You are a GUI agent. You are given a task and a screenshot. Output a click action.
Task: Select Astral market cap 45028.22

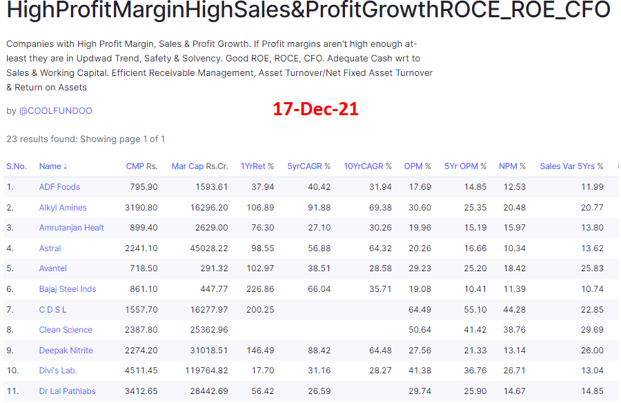click(209, 248)
